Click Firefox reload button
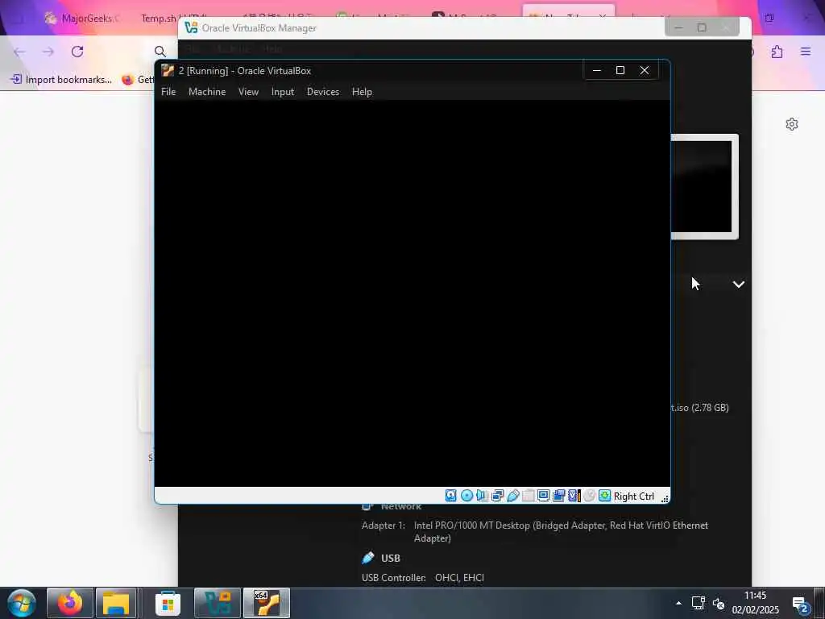825x619 pixels. pyautogui.click(x=77, y=52)
